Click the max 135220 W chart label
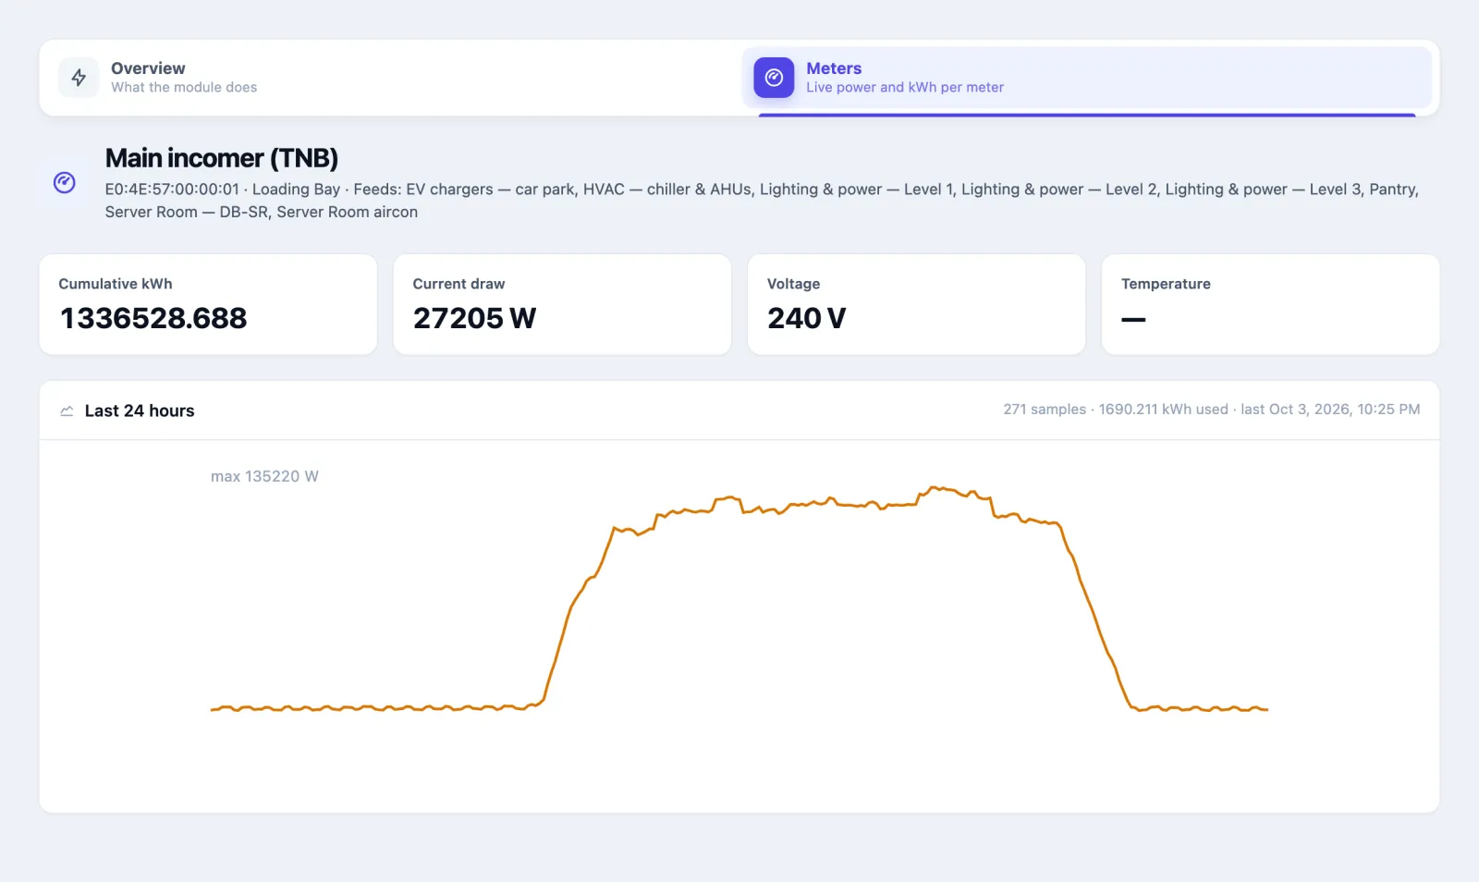1479x882 pixels. (x=264, y=476)
